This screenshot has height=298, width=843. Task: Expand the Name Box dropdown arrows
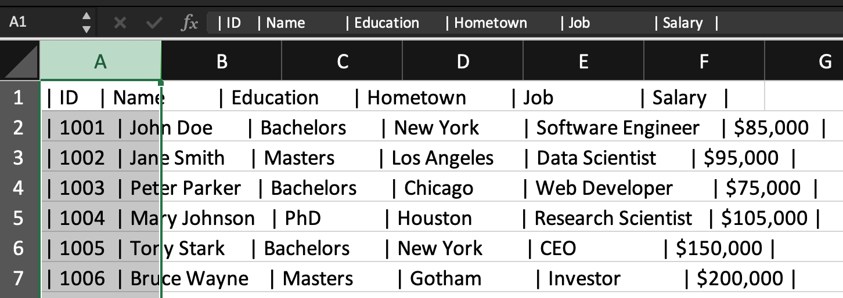click(x=87, y=23)
